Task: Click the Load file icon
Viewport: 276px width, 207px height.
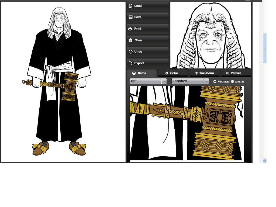Action: coord(130,6)
